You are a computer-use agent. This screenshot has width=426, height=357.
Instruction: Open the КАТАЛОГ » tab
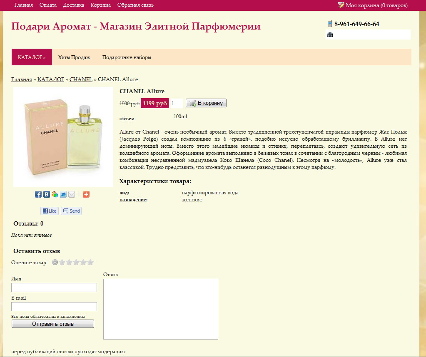[32, 57]
